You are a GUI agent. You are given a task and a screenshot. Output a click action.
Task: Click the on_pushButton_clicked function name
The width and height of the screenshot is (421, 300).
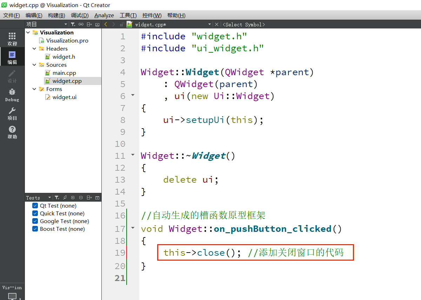tap(273, 229)
